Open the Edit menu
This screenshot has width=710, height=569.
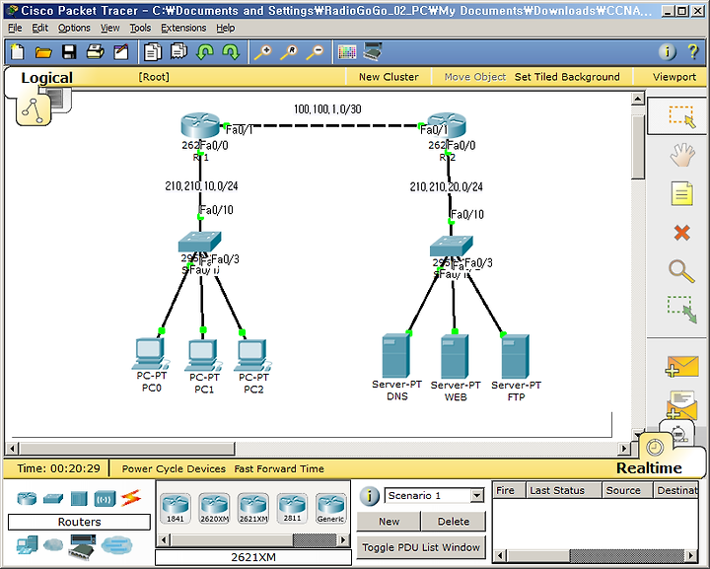click(39, 28)
